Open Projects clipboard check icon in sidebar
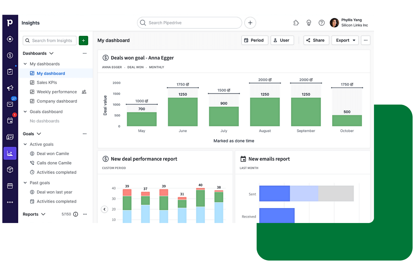This screenshot has width=414, height=276. (10, 72)
